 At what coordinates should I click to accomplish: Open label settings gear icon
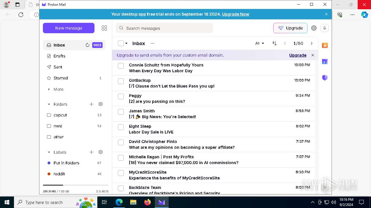(101, 152)
